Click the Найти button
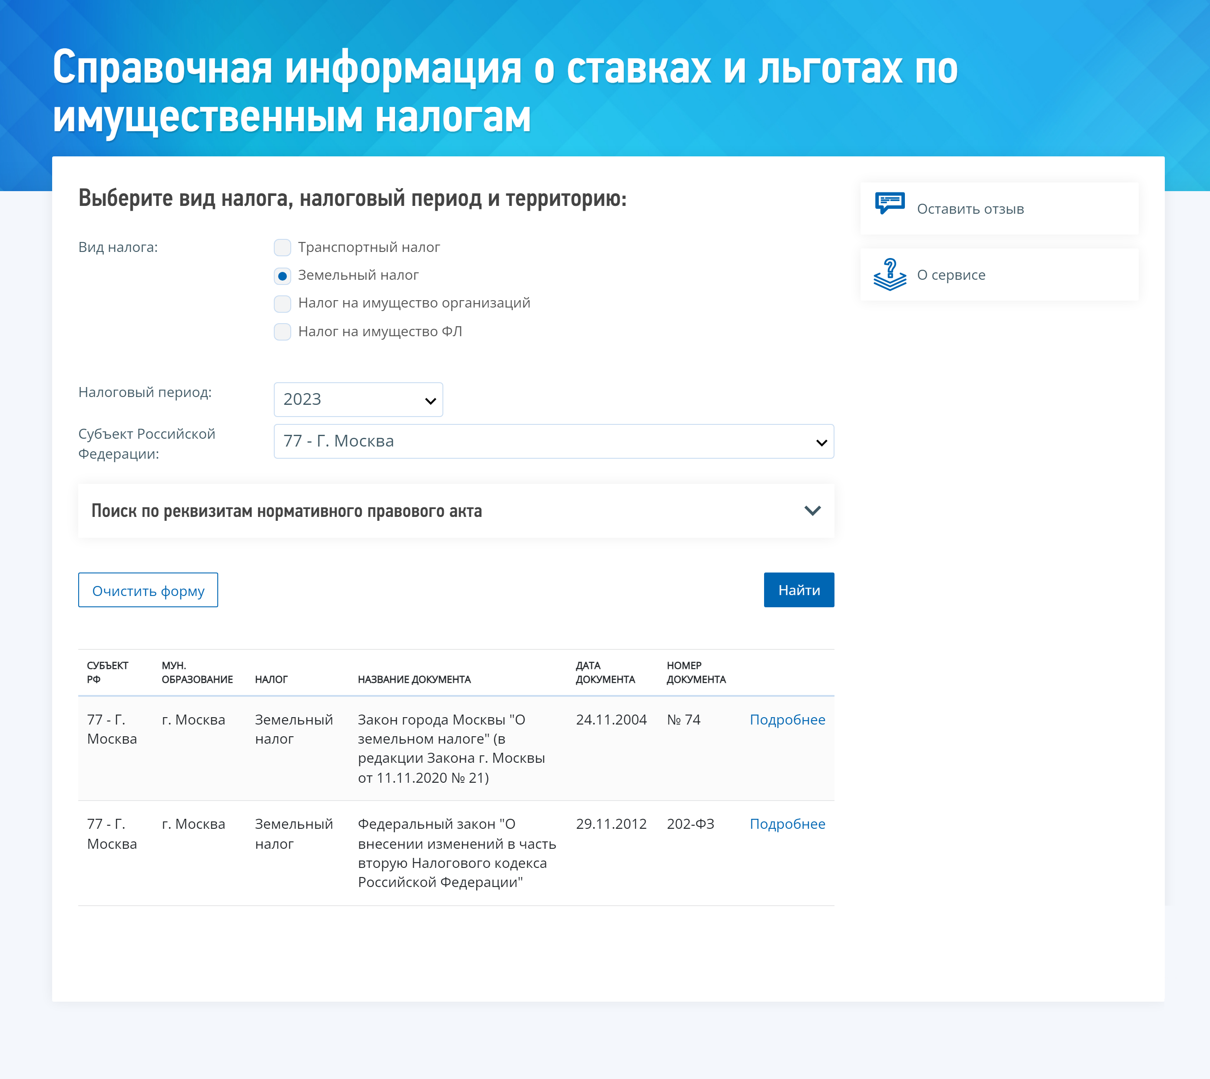The height and width of the screenshot is (1079, 1210). coord(799,590)
